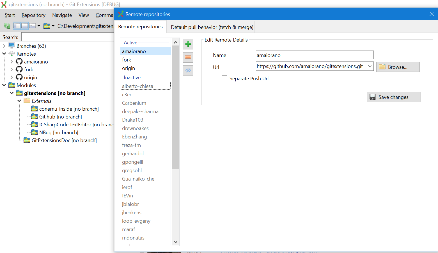This screenshot has width=438, height=253.
Task: Click the GitHub icon beside fork remote
Action: point(19,69)
